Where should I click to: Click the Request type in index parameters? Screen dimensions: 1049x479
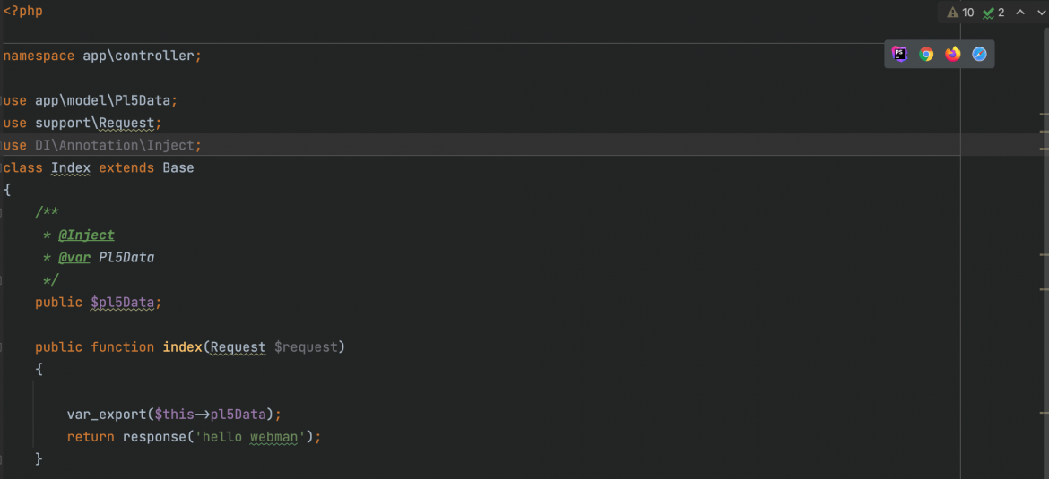pos(238,347)
